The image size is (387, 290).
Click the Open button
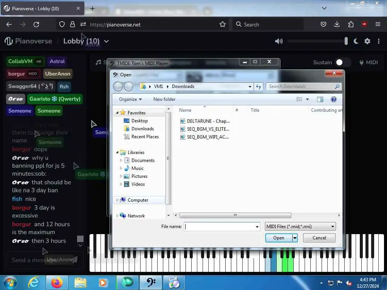(279, 238)
